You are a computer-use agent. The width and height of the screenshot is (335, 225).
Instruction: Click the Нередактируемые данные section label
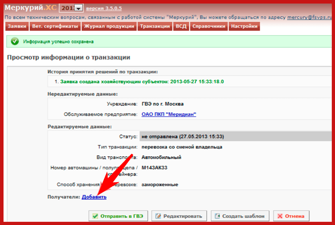coord(82,94)
